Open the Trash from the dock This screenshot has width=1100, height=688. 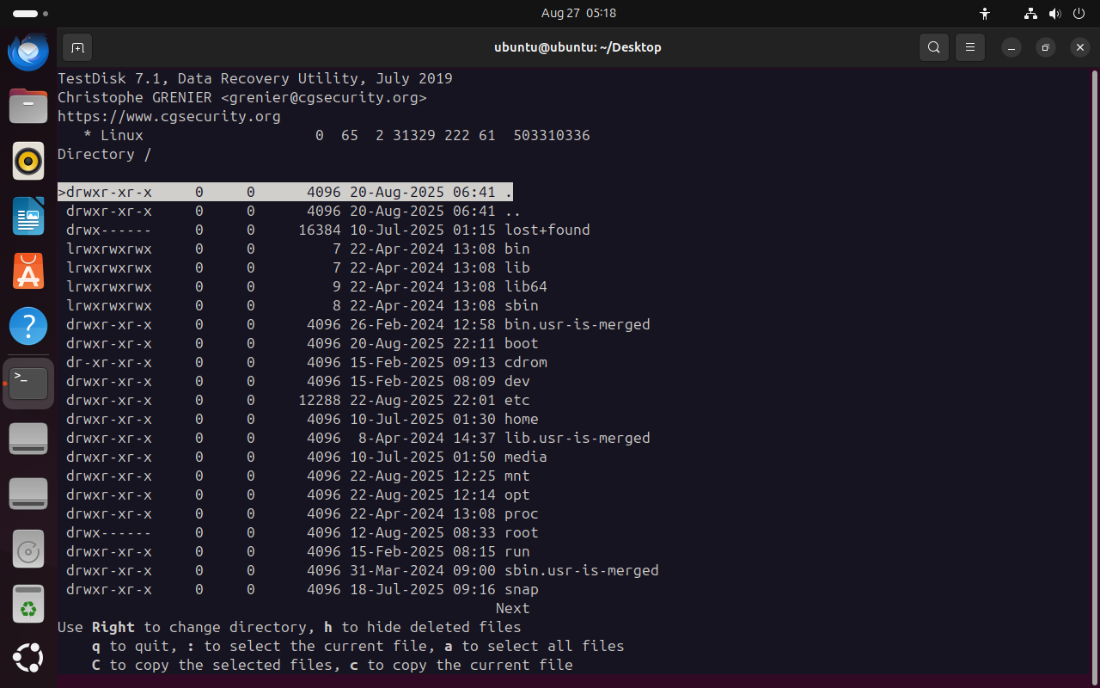click(28, 604)
